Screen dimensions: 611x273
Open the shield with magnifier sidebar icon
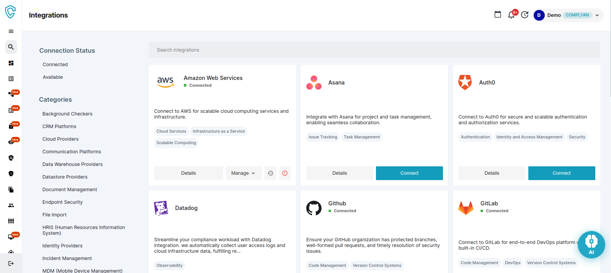coord(11,158)
